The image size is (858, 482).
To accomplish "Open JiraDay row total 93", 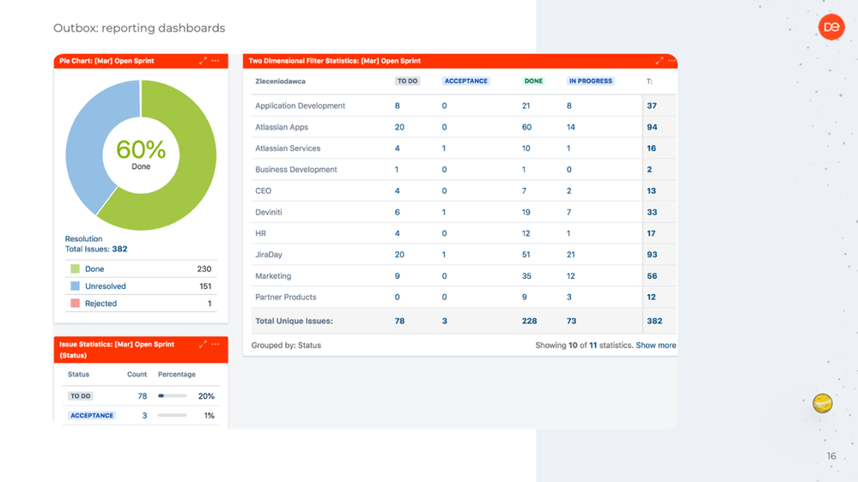I will (x=652, y=256).
